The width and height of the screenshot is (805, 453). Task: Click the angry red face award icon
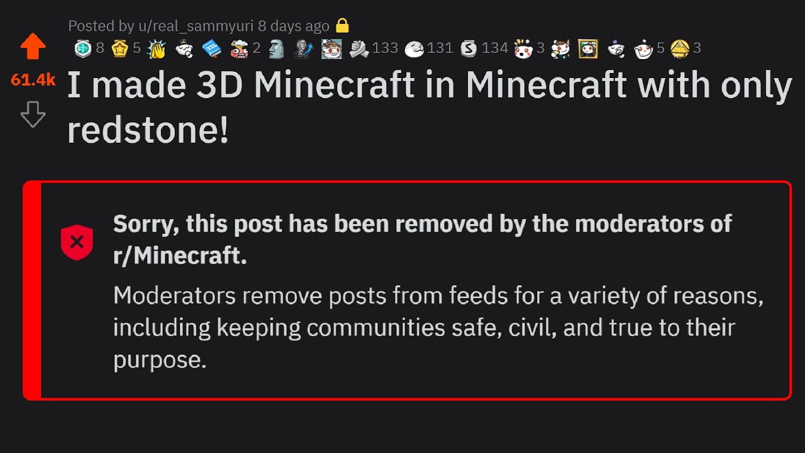[240, 48]
